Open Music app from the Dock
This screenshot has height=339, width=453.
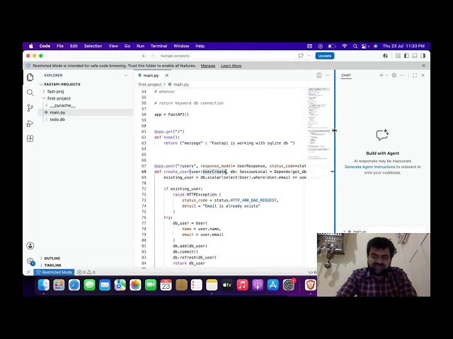click(242, 285)
